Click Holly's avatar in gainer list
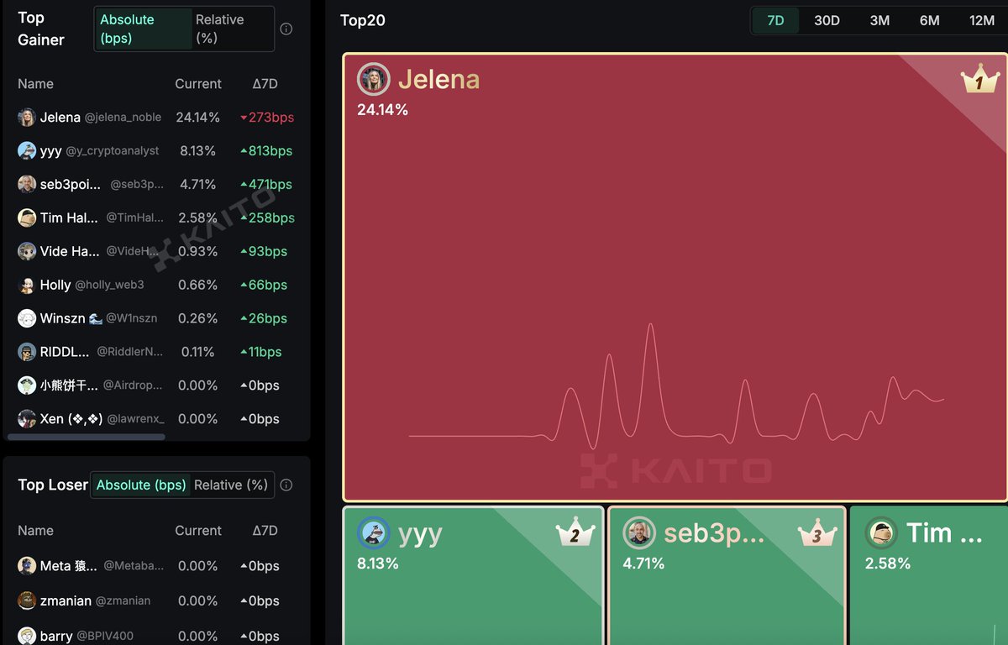 click(27, 285)
